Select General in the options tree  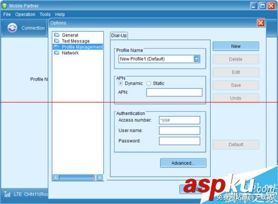coord(70,35)
